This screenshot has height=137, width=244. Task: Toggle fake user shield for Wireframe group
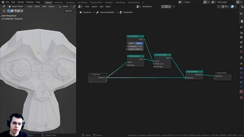click(x=163, y=6)
